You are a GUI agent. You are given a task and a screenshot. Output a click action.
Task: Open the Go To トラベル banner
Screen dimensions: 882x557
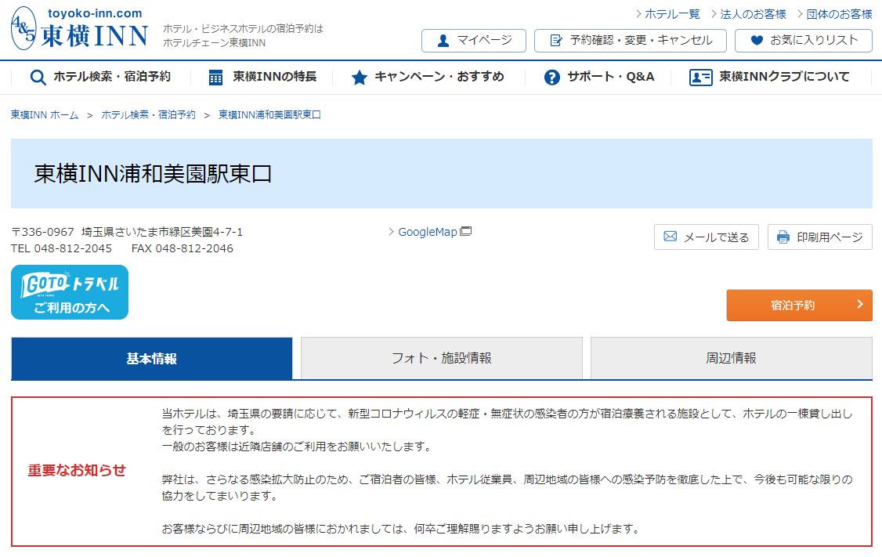point(70,292)
